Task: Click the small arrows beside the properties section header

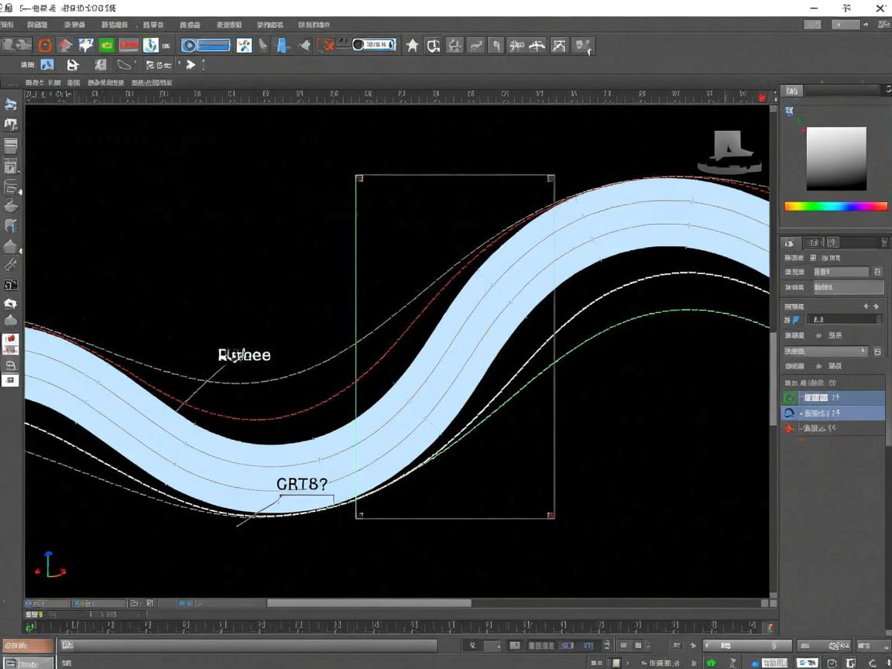Action: 870,307
